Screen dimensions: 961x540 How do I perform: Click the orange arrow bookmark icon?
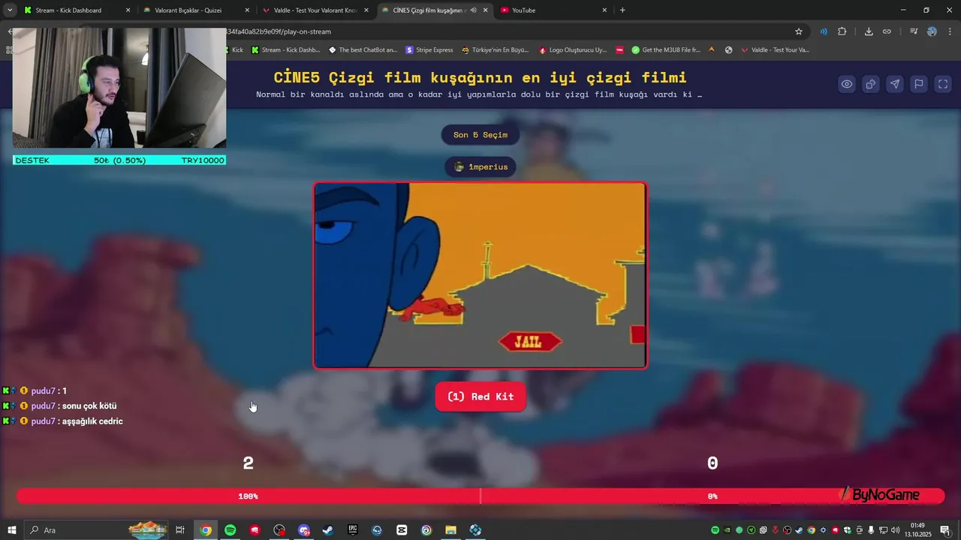(x=712, y=49)
